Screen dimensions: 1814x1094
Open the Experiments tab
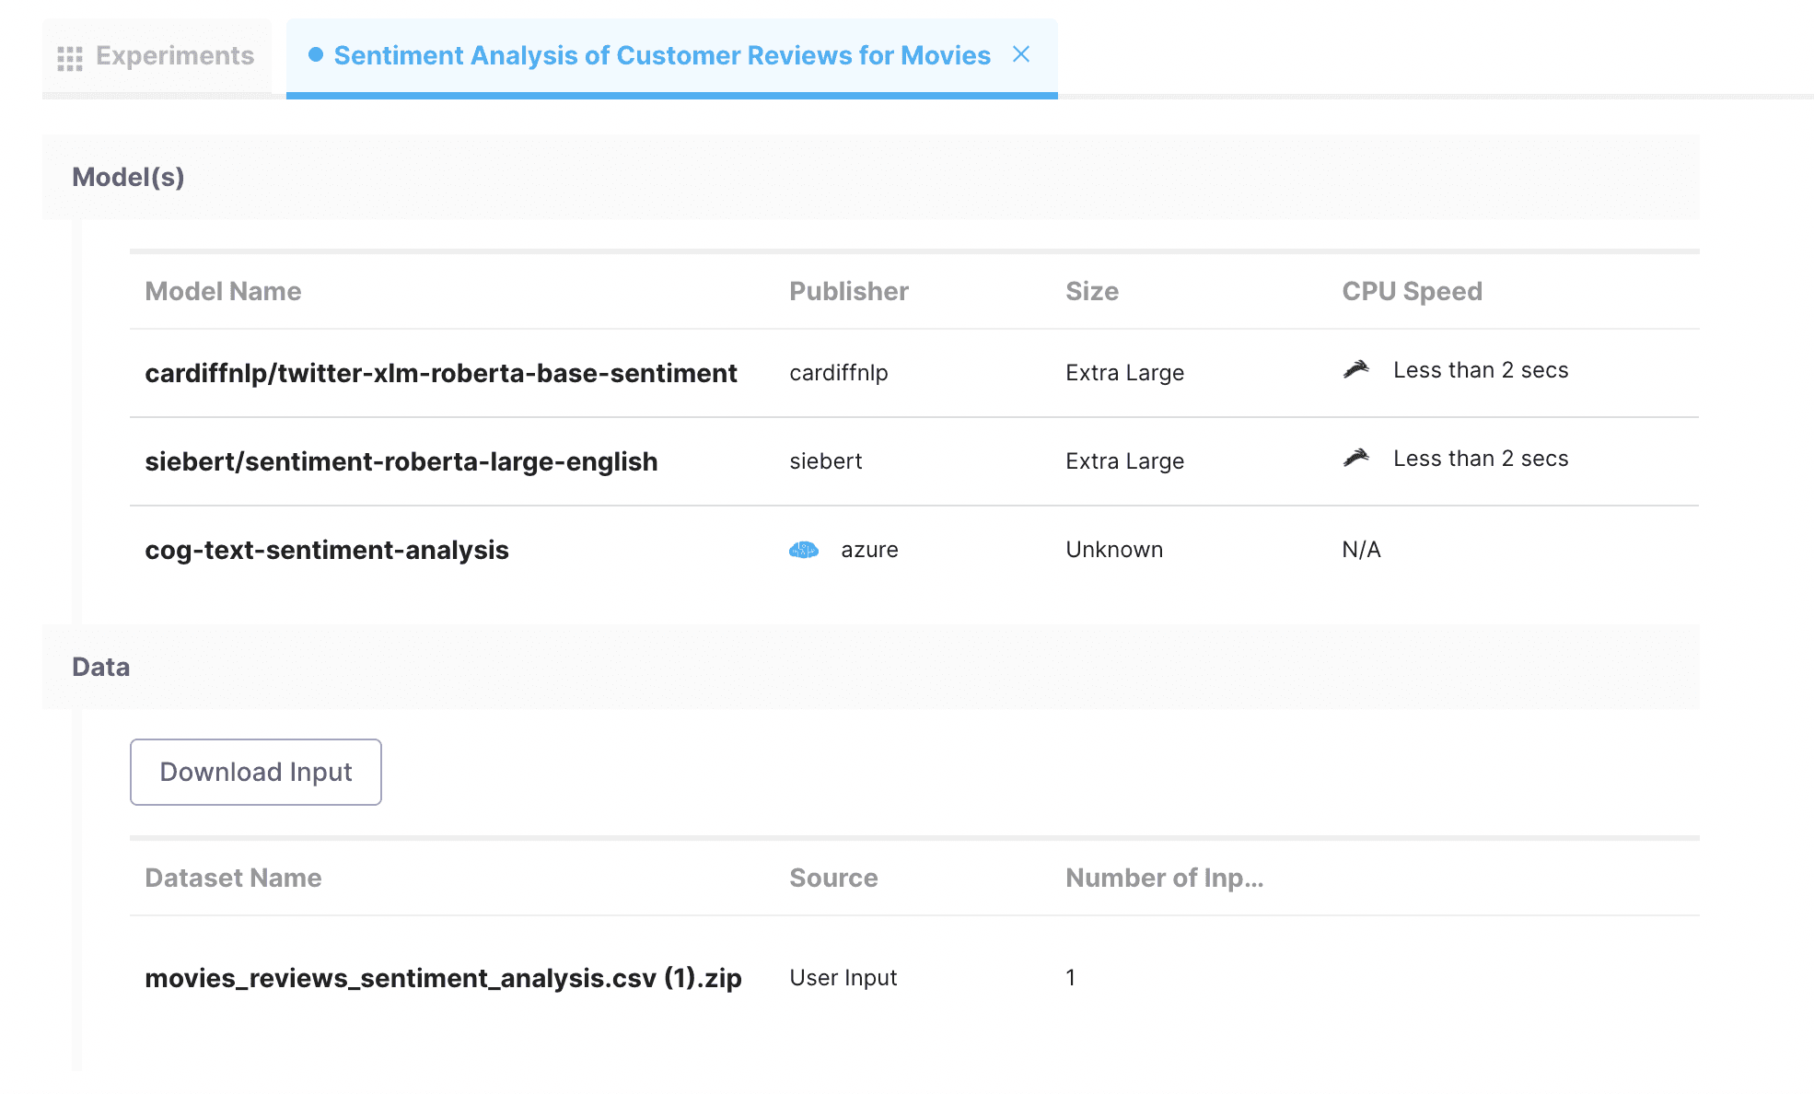pos(157,56)
